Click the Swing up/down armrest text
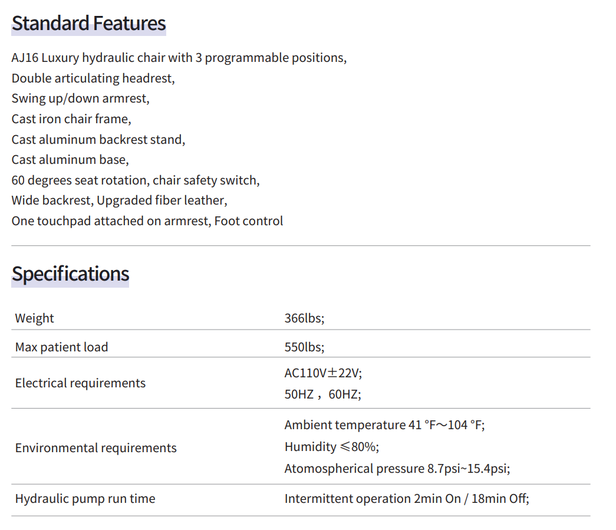 click(80, 98)
